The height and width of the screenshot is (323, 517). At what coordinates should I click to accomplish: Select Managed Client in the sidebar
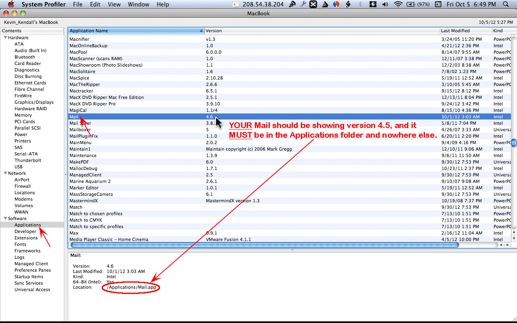[31, 264]
